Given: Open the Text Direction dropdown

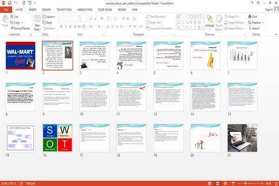Looking at the screenshot, I should [x=156, y=17].
